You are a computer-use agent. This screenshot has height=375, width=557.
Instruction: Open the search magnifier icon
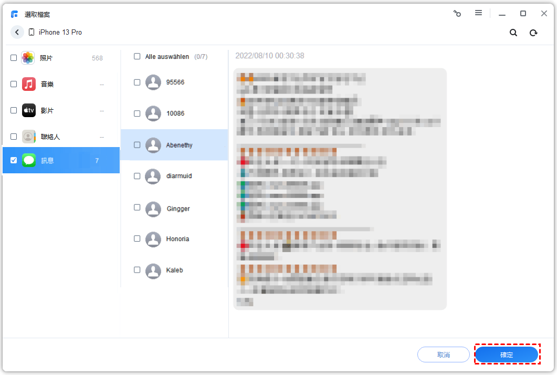(x=513, y=33)
